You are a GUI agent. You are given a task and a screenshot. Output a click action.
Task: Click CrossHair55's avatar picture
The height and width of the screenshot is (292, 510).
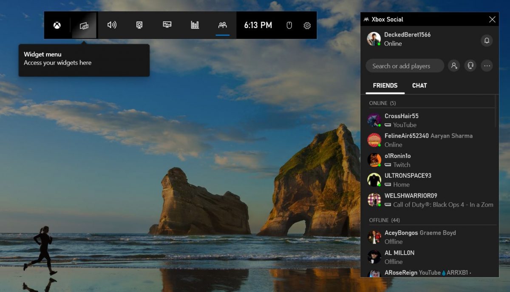pos(374,120)
